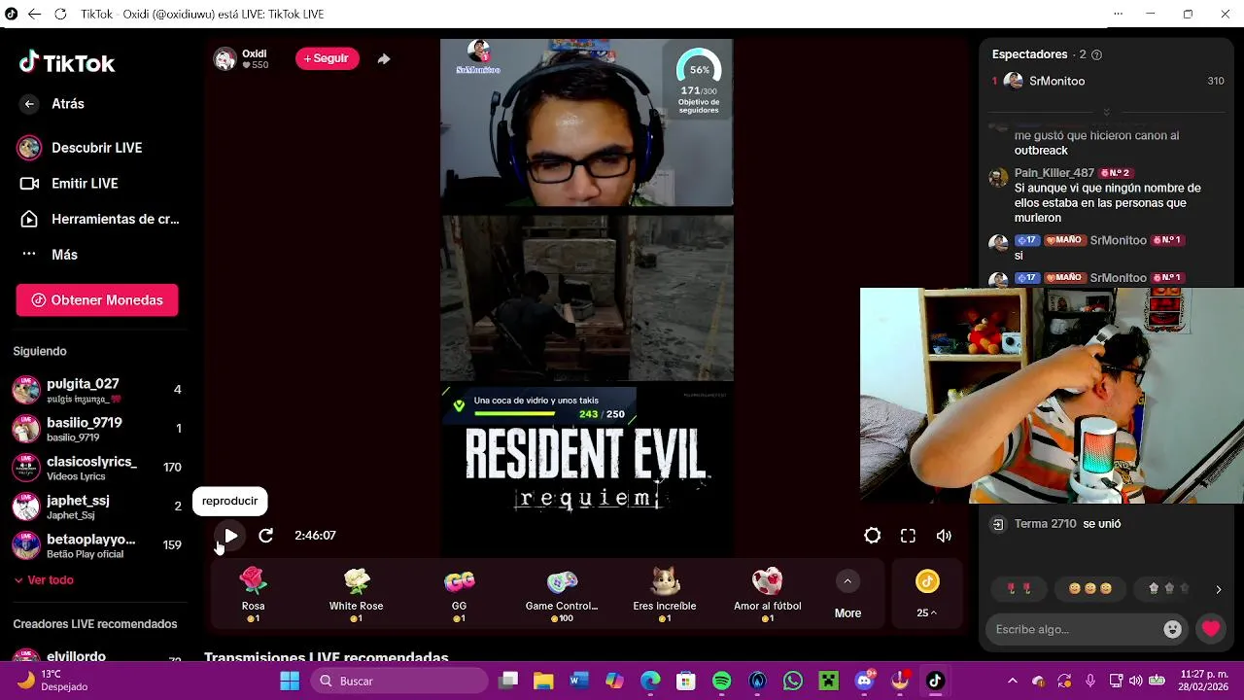Open the emoji picker in chat box
The height and width of the screenshot is (700, 1244).
click(x=1173, y=630)
